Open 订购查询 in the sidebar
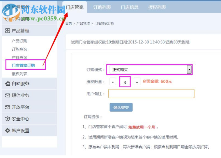 coord(19,49)
